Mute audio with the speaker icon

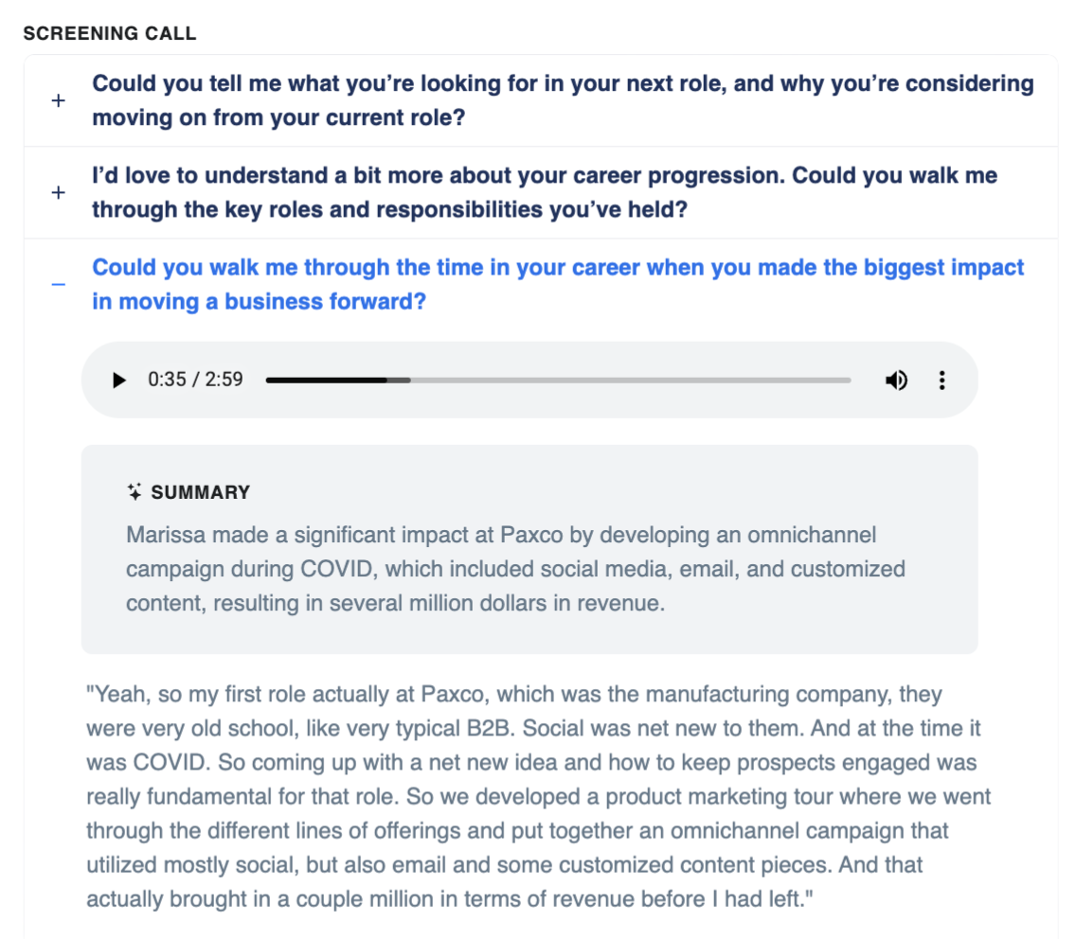(x=896, y=380)
